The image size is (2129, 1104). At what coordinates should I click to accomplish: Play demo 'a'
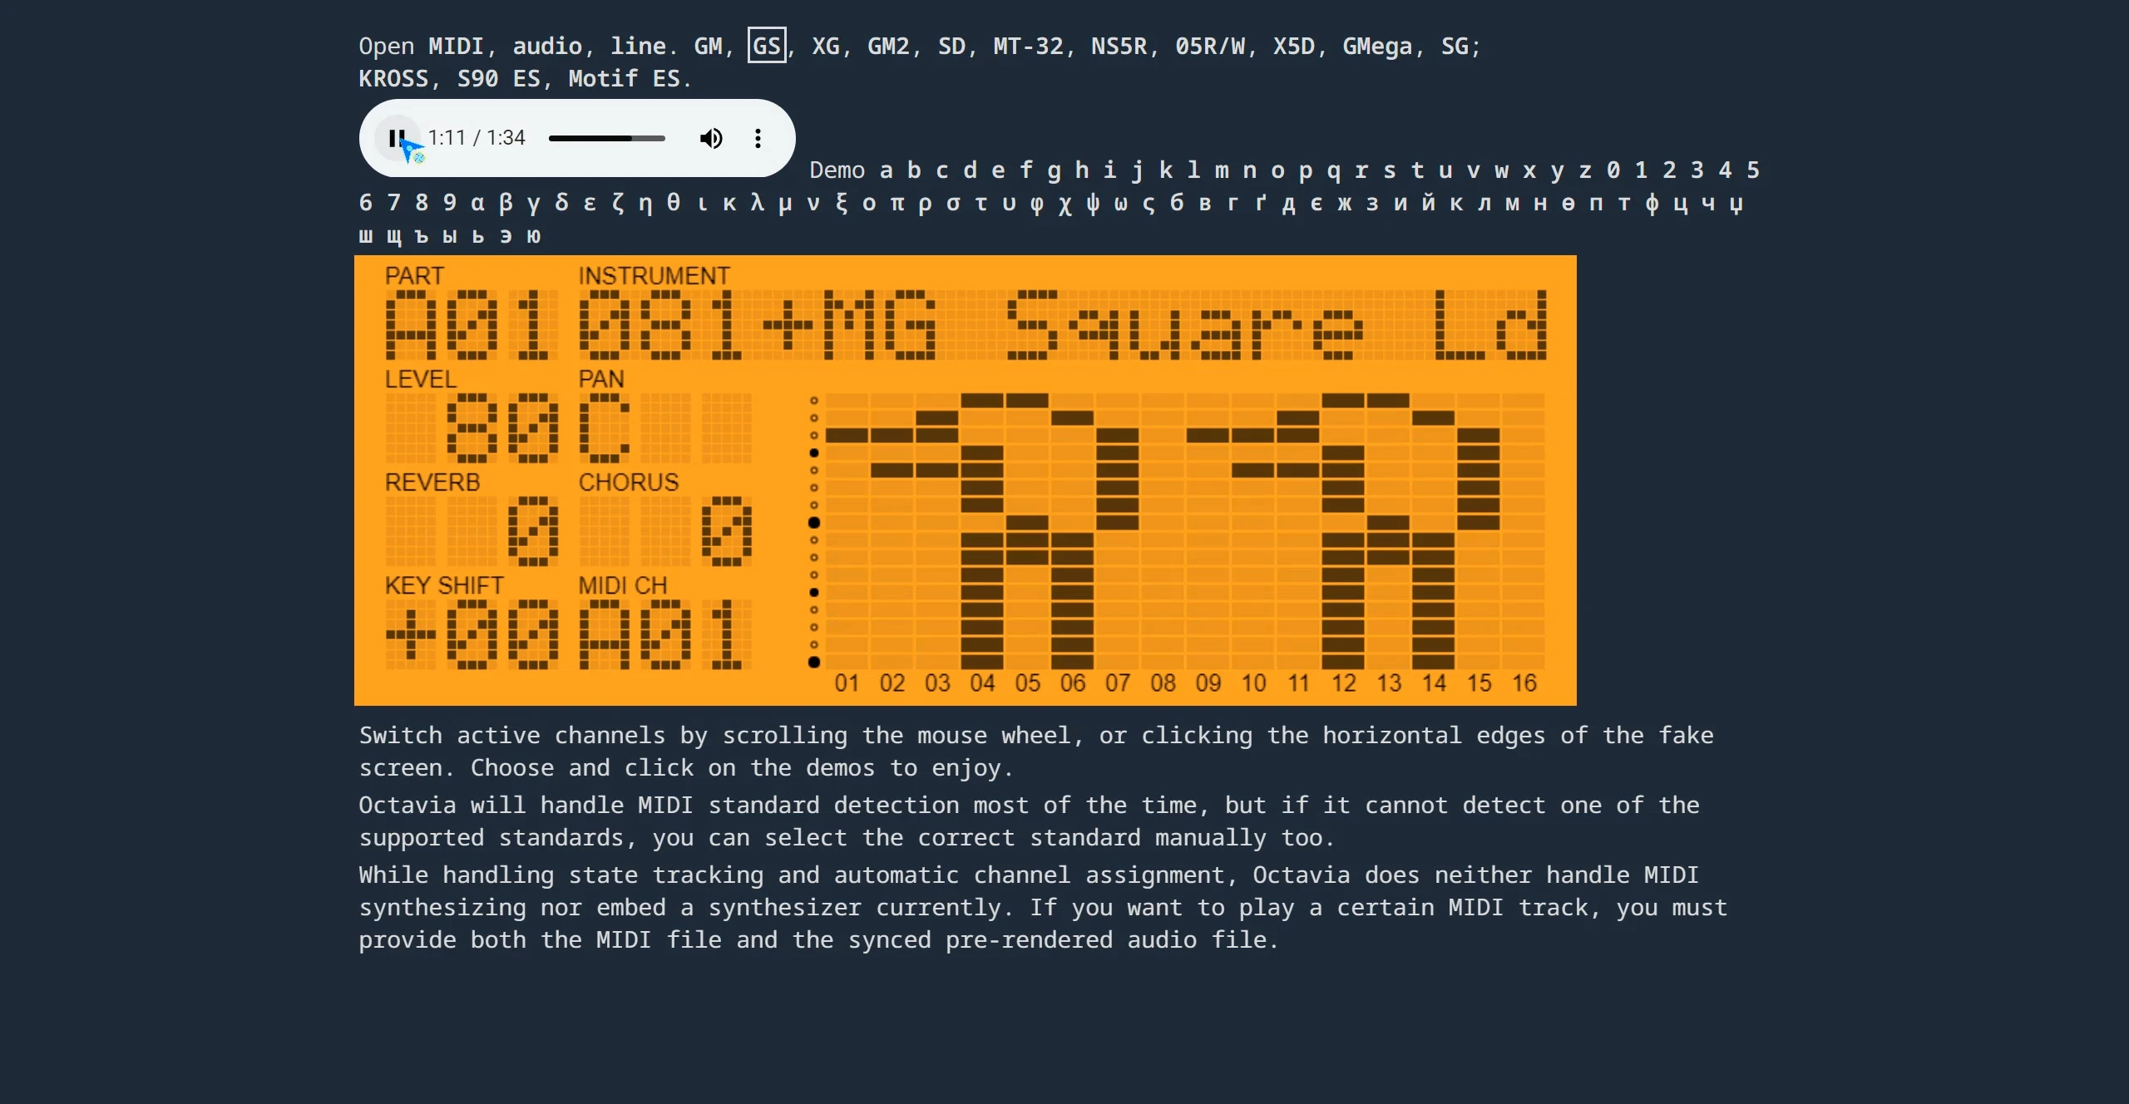pos(887,170)
